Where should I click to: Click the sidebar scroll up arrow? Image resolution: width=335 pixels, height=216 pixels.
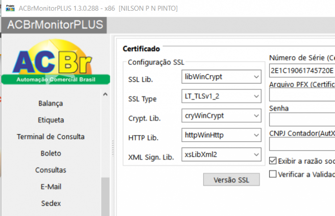point(105,94)
